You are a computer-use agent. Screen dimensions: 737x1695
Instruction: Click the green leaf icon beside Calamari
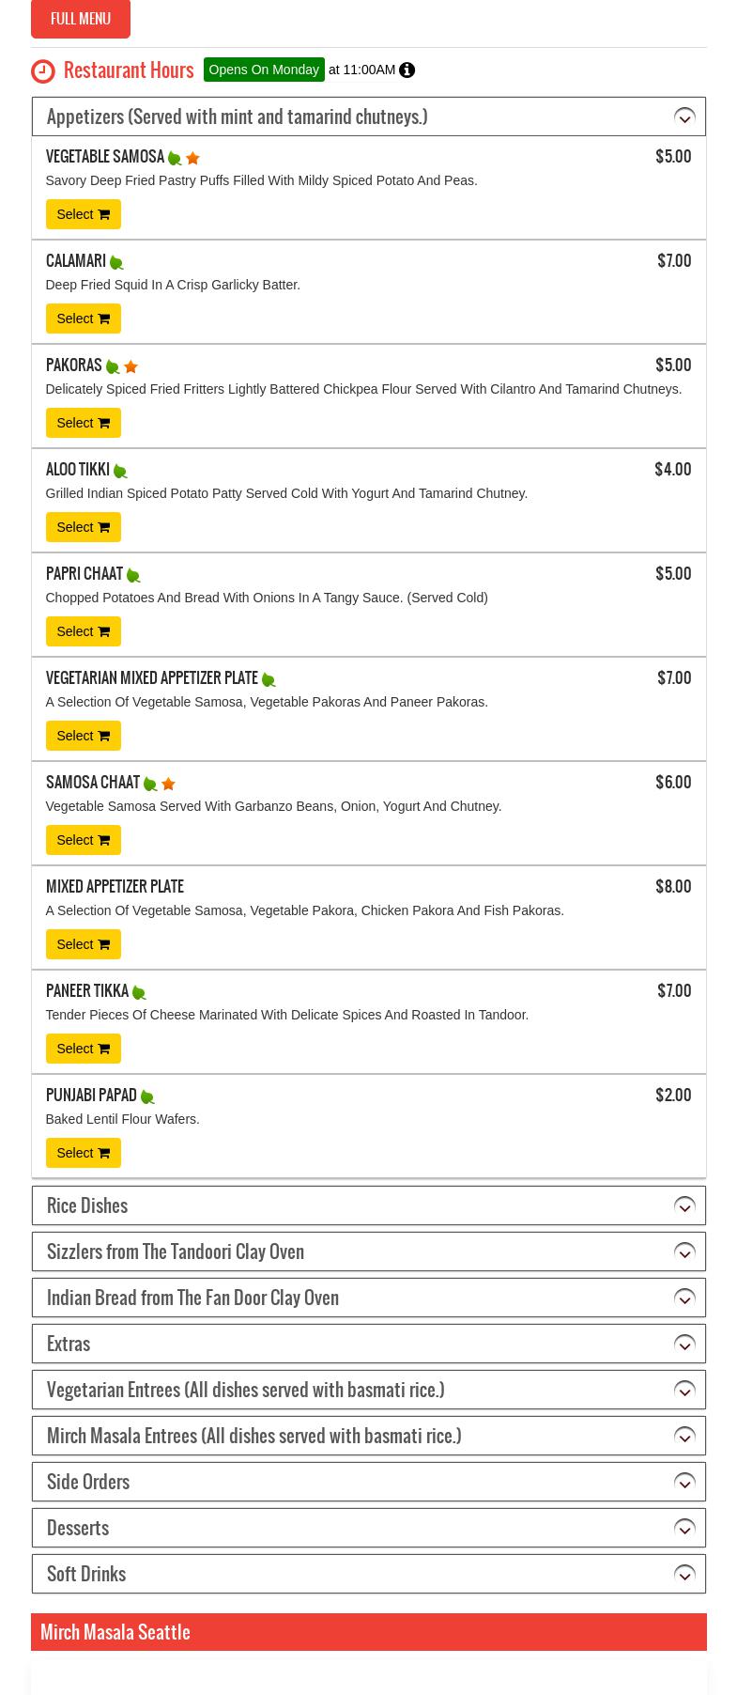(x=116, y=263)
